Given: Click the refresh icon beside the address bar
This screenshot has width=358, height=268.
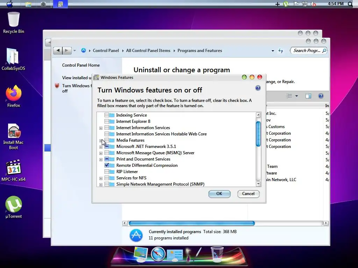Looking at the screenshot, I should click(281, 51).
